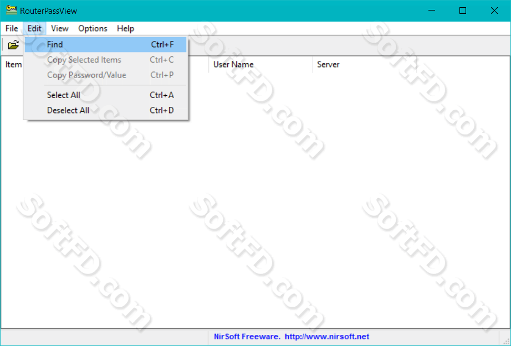Choose Copy Password/Value menu entry

coord(106,75)
